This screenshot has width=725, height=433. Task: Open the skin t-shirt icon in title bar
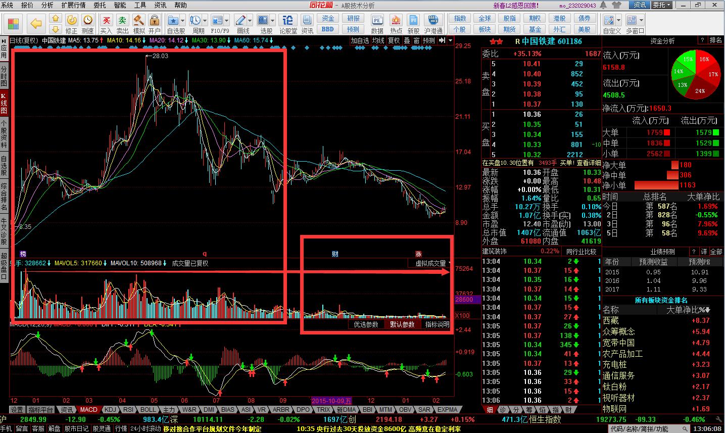(615, 5)
